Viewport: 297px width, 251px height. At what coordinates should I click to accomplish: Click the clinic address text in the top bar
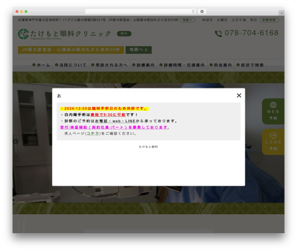tap(62, 20)
